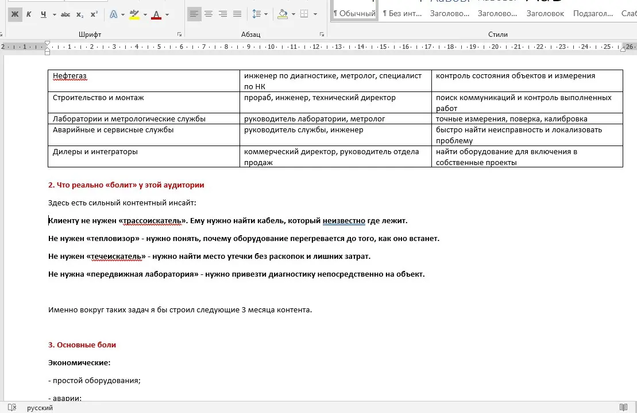Click the Экономические: bold text
The image size is (637, 413).
click(79, 362)
